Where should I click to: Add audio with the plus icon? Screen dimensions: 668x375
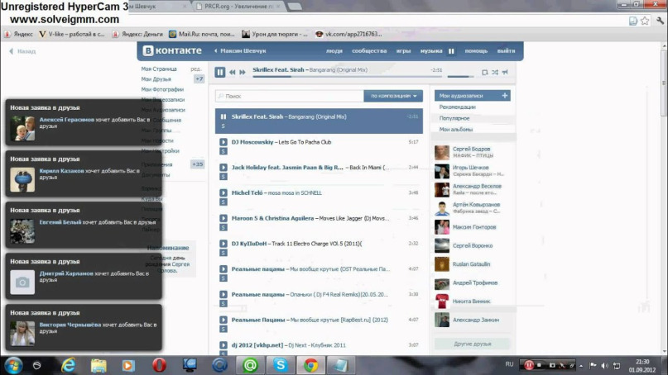[505, 96]
